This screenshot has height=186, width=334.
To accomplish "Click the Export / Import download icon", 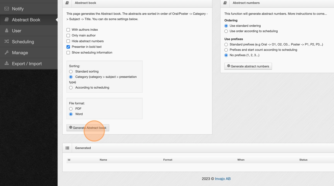I will pos(7,63).
